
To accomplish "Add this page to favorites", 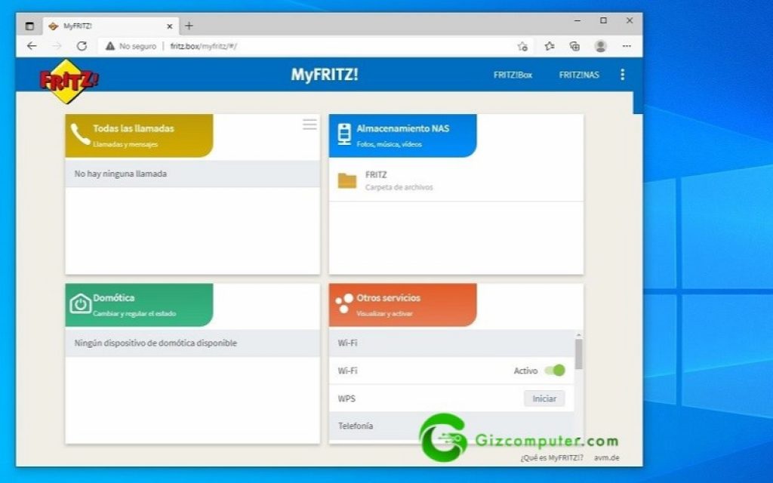I will [522, 46].
